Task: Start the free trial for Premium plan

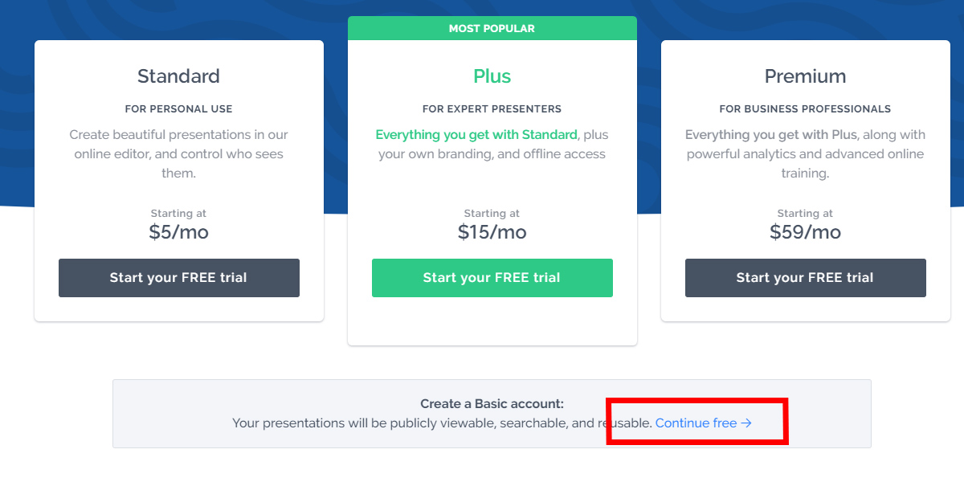Action: 805,278
